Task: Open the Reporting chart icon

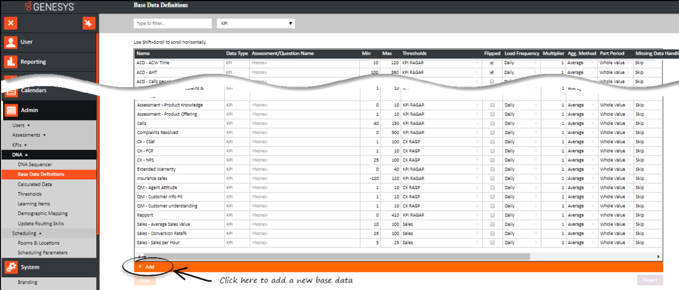Action: [x=11, y=62]
